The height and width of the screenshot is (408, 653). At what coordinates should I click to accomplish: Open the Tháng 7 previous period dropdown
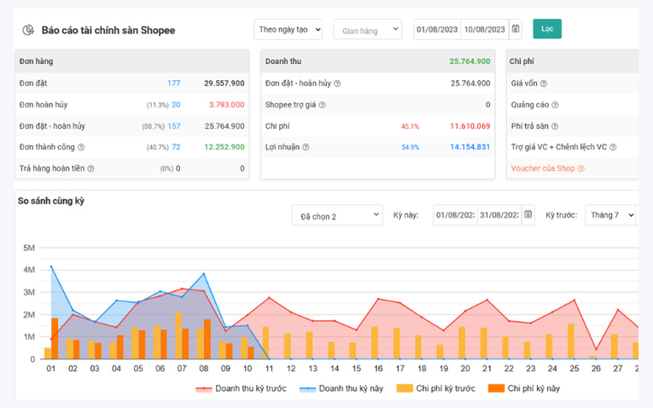(x=610, y=215)
